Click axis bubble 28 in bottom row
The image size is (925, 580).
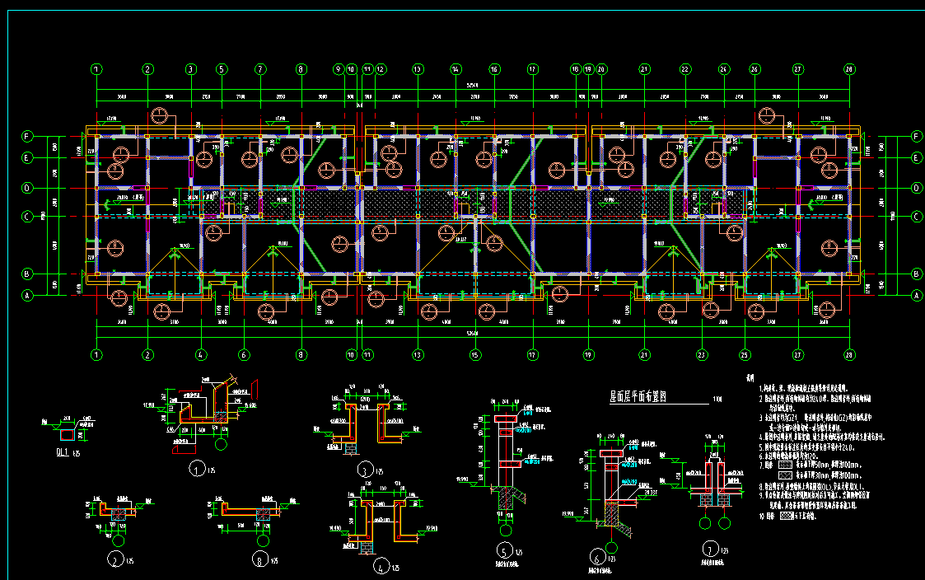tap(849, 354)
